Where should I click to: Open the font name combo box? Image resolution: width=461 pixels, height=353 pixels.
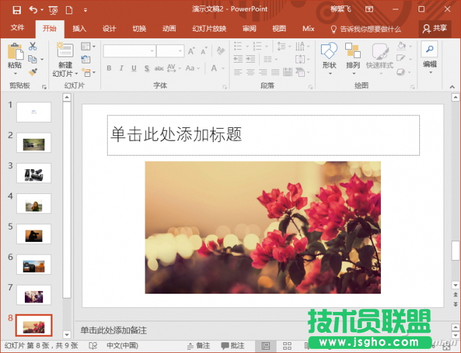(129, 51)
